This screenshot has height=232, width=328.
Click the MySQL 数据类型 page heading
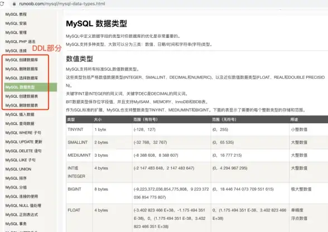pyautogui.click(x=97, y=23)
